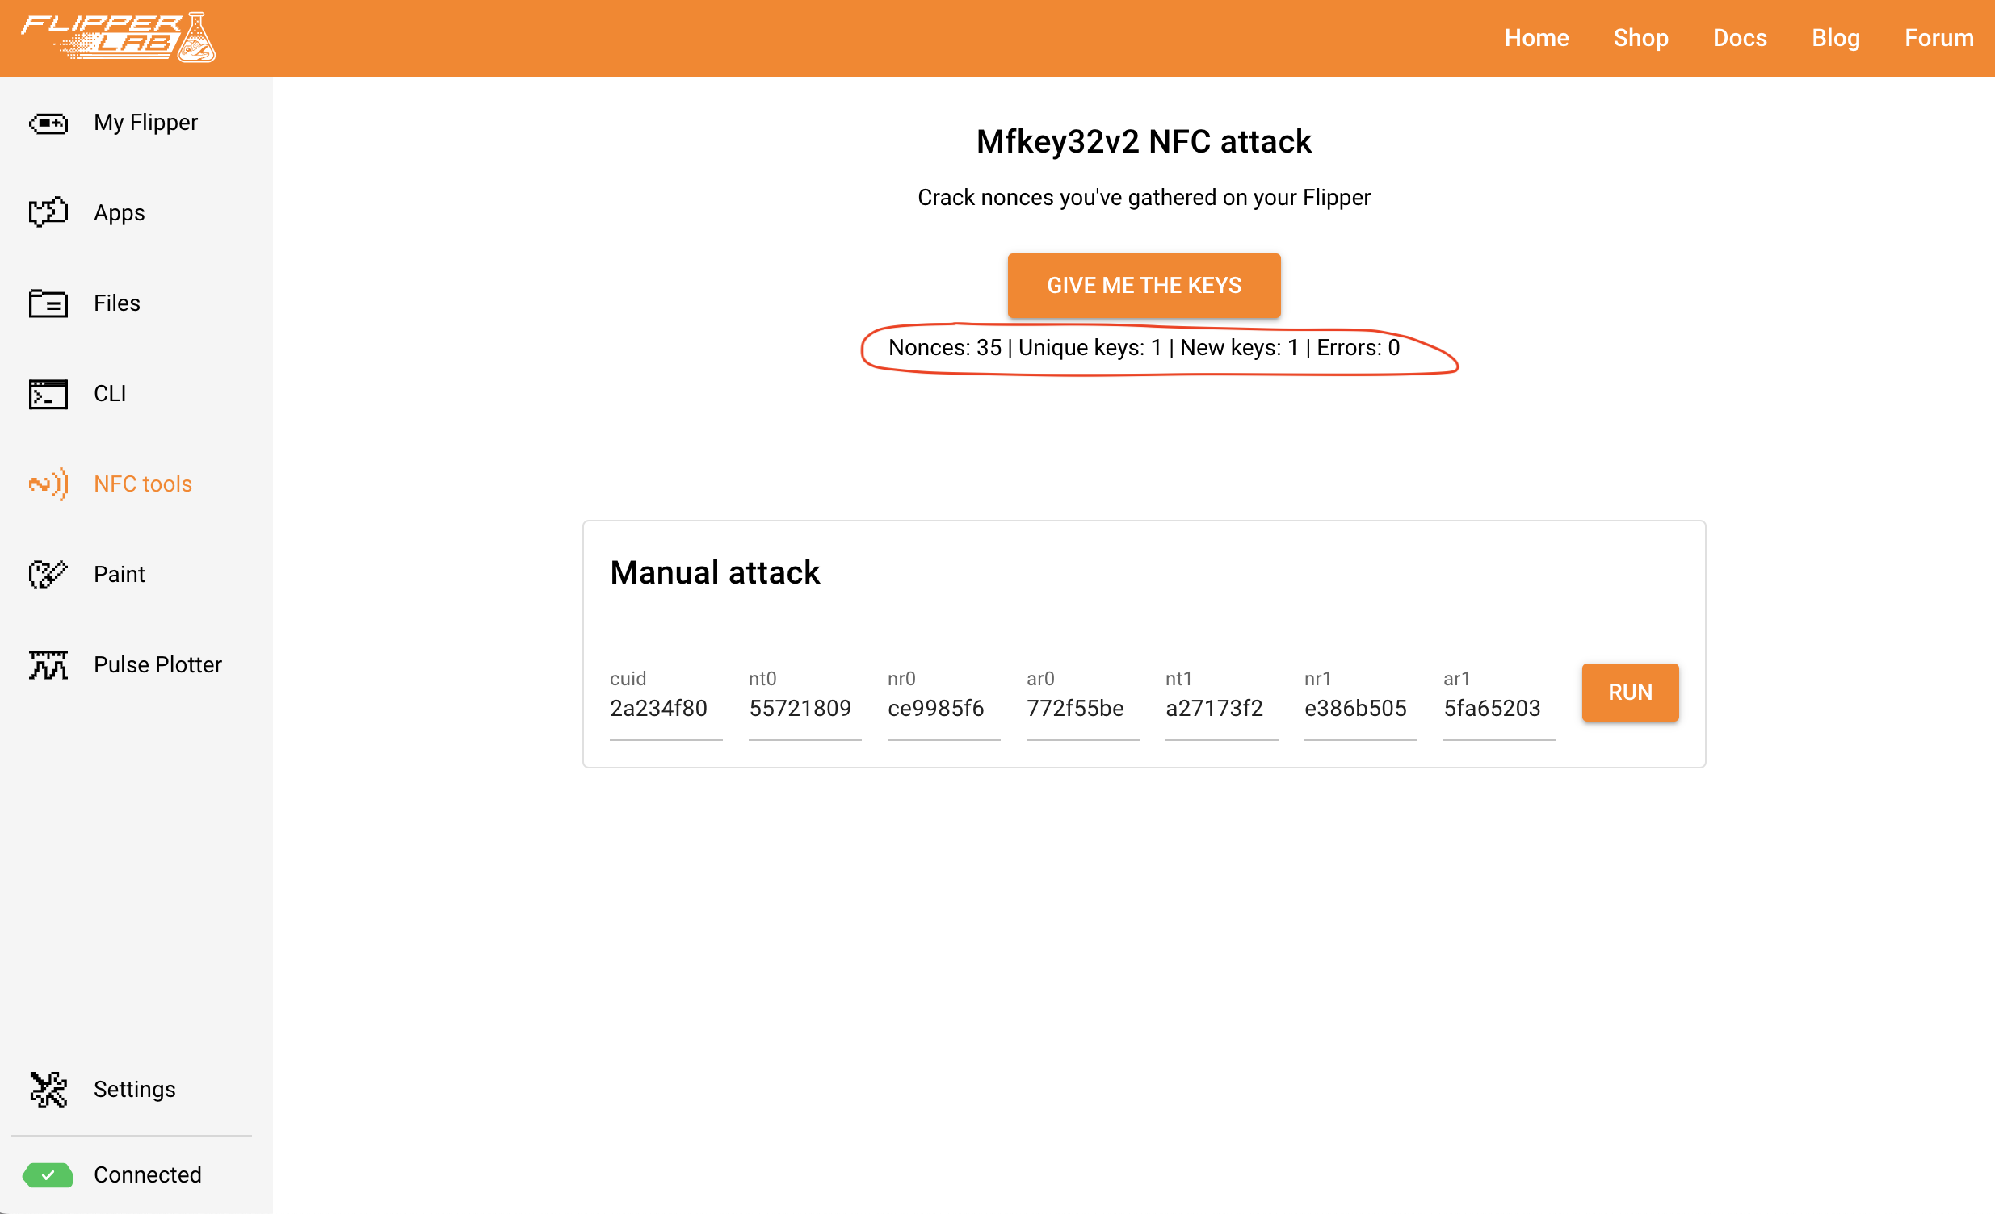Screen dimensions: 1995x1214
Task: Click the Crack nonces description text
Action: tap(1144, 198)
